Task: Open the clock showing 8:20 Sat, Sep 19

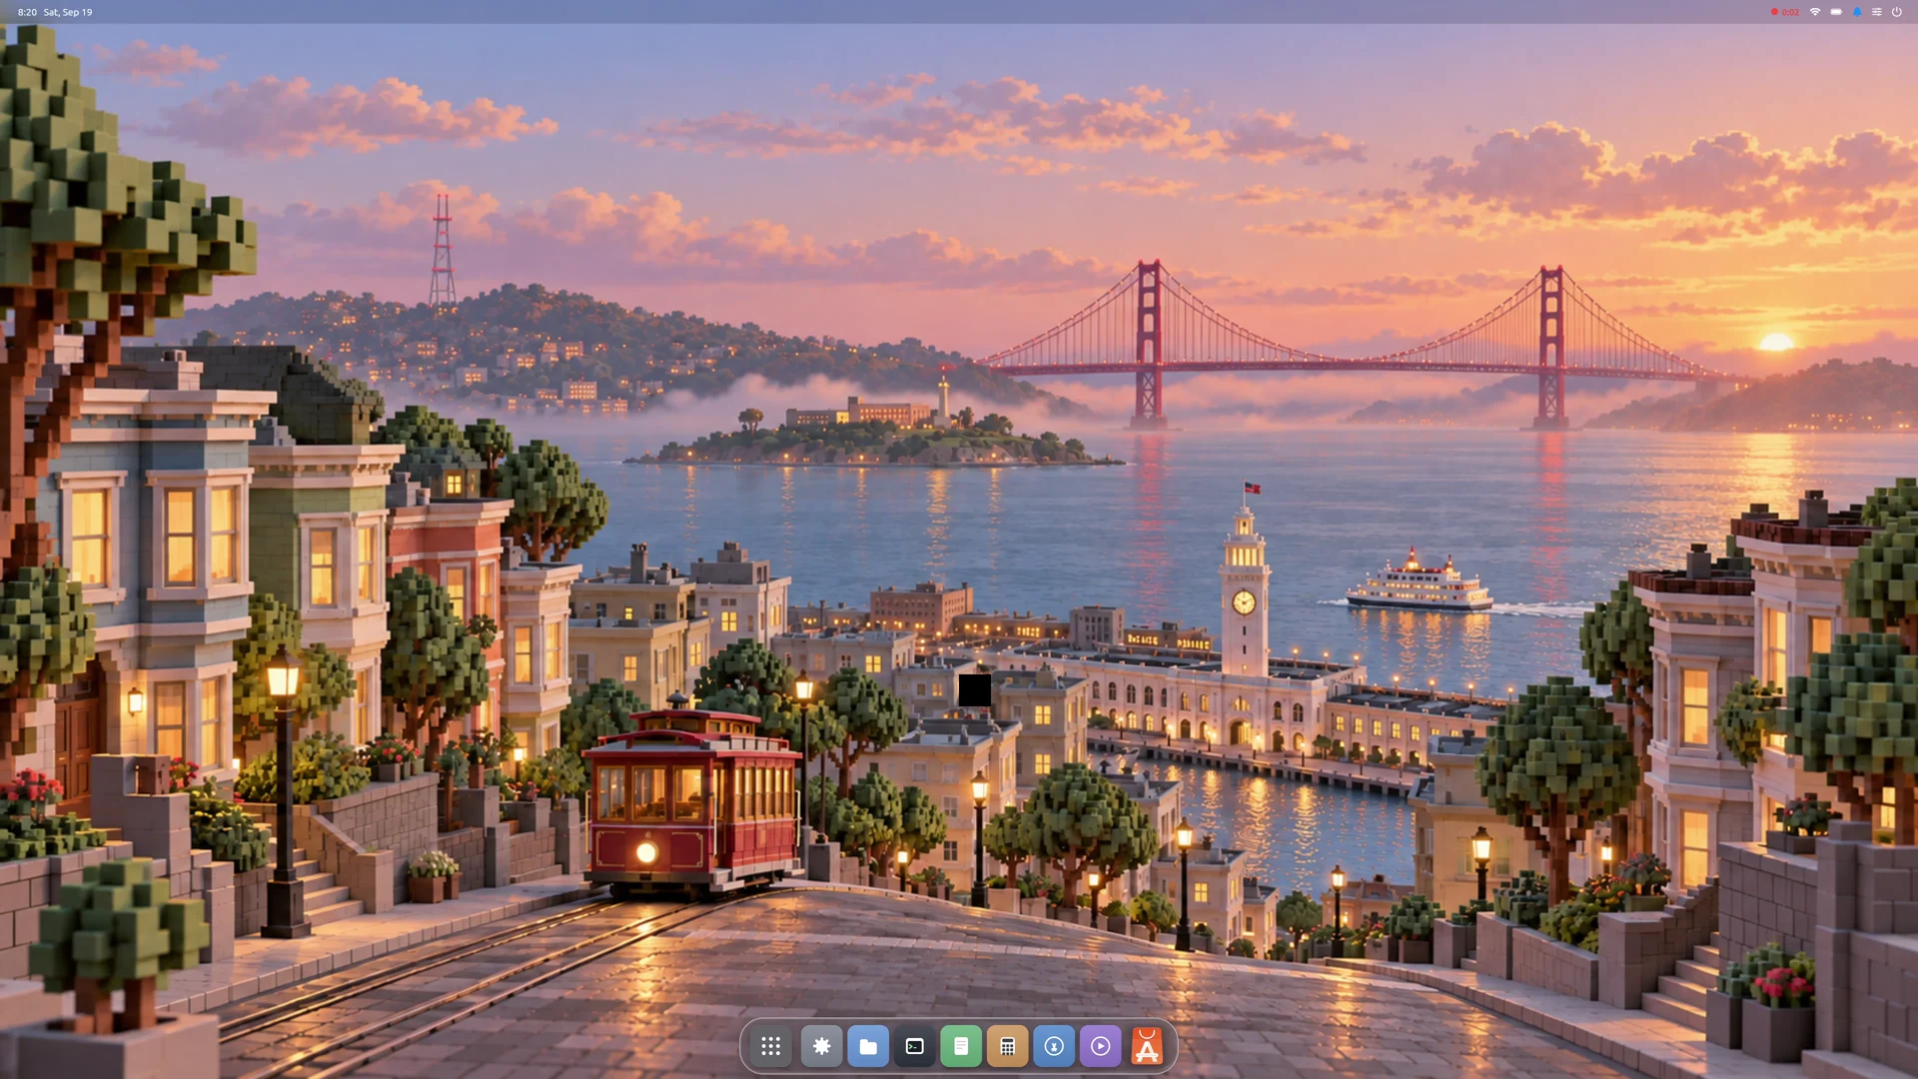Action: coord(55,12)
